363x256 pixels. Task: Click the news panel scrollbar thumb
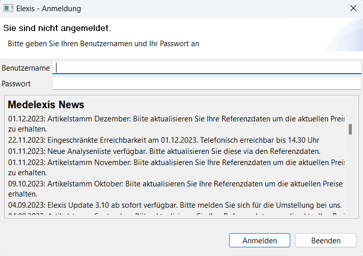click(x=350, y=129)
